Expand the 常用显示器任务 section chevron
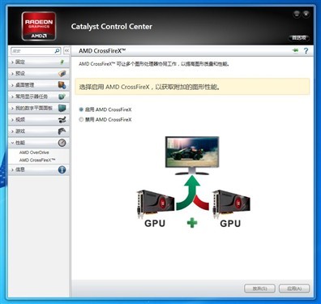The width and height of the screenshot is (321, 304). 12,96
